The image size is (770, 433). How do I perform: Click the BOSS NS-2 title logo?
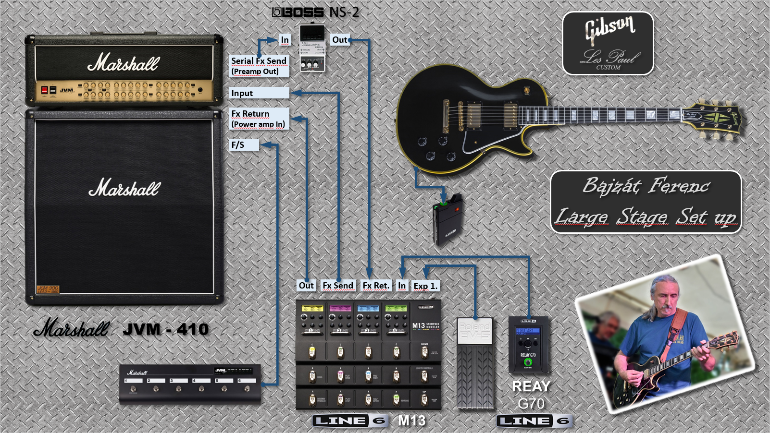tap(315, 12)
